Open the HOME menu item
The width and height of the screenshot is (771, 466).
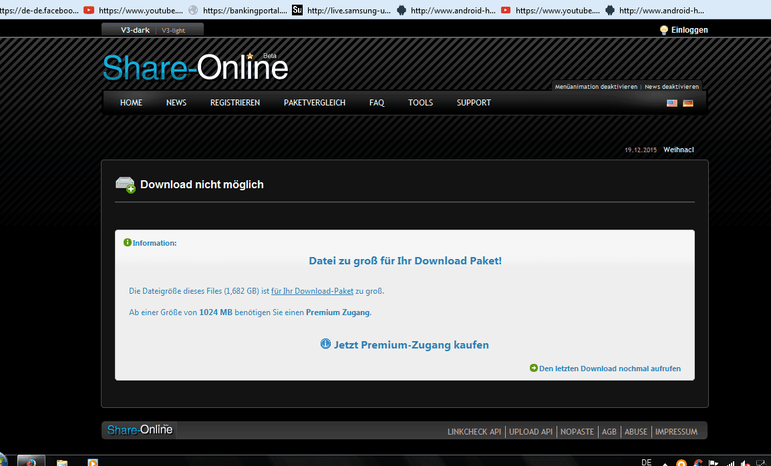pos(132,103)
